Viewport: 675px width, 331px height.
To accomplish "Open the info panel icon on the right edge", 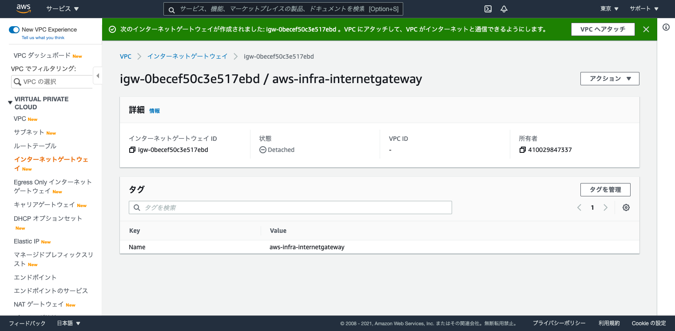I will pyautogui.click(x=666, y=27).
